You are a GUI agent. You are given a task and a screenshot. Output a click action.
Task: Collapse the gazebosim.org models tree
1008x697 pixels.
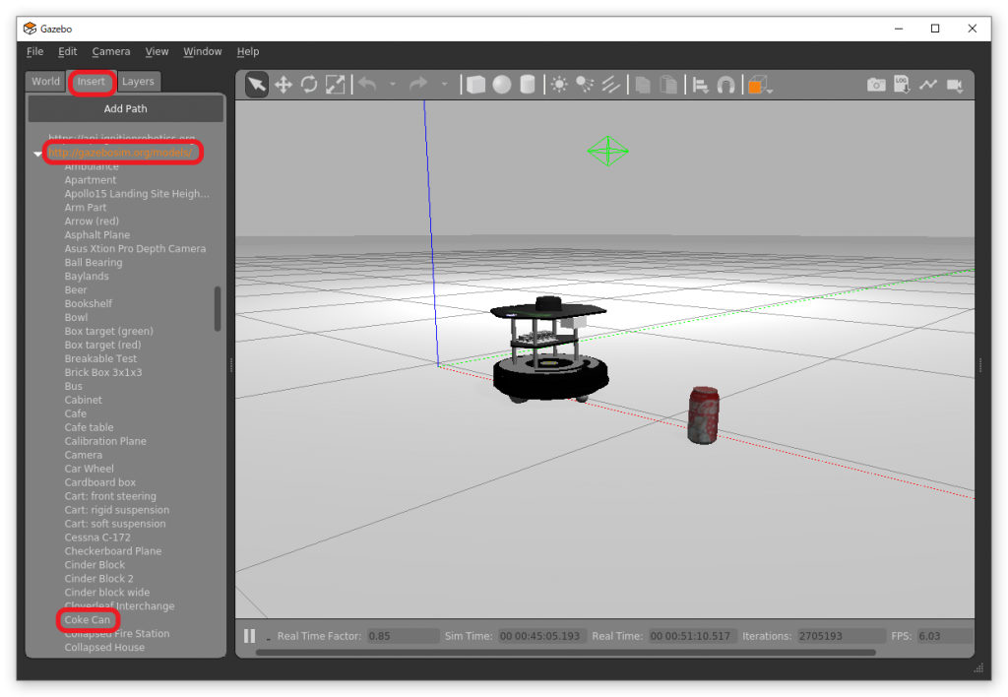pos(37,154)
